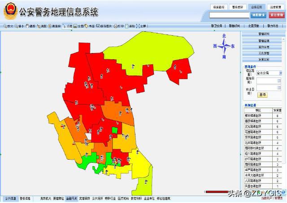Activate the 漫游 pan hand tool
This screenshot has width=287, height=203.
pos(30,26)
